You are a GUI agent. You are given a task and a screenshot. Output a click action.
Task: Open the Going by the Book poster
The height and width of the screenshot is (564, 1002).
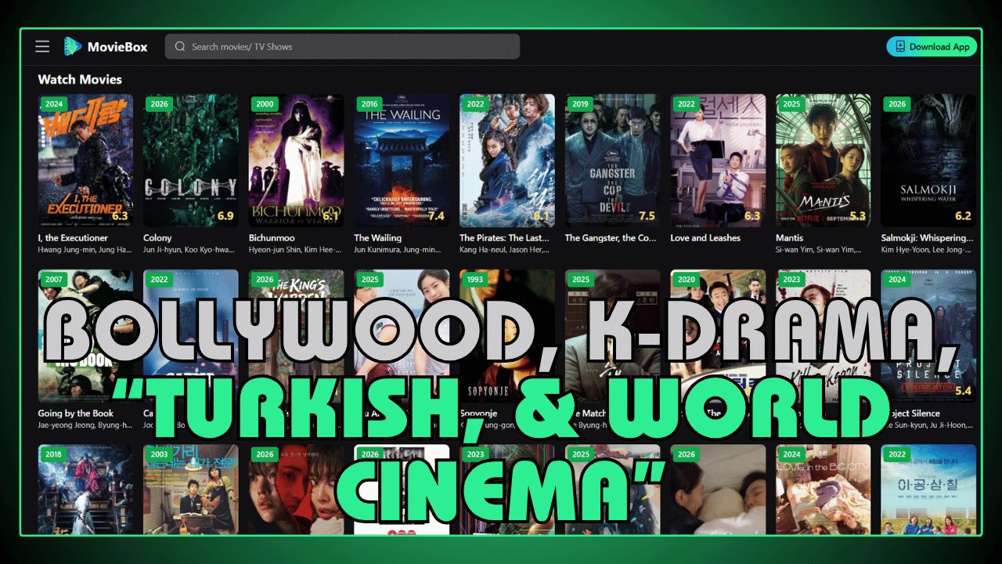pyautogui.click(x=85, y=336)
